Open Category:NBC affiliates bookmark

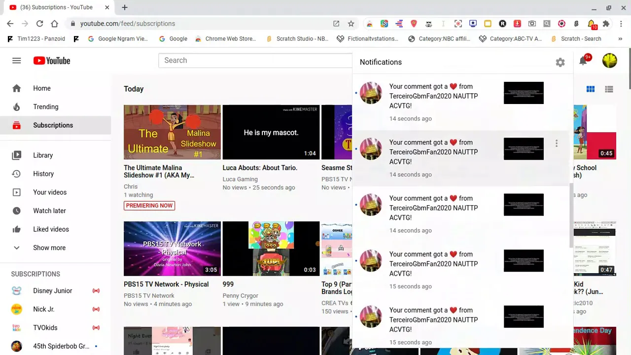coord(439,38)
